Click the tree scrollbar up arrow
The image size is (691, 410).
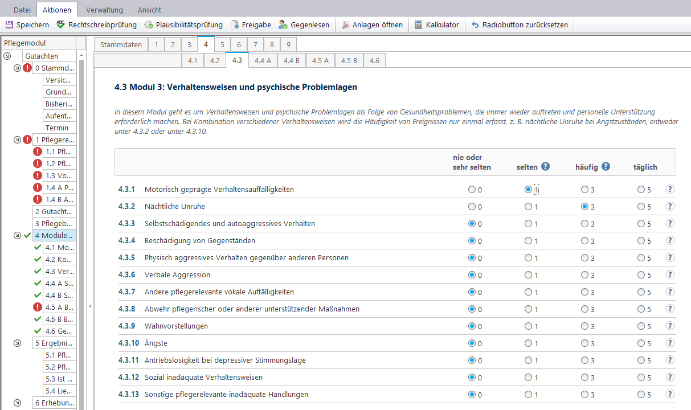81,56
